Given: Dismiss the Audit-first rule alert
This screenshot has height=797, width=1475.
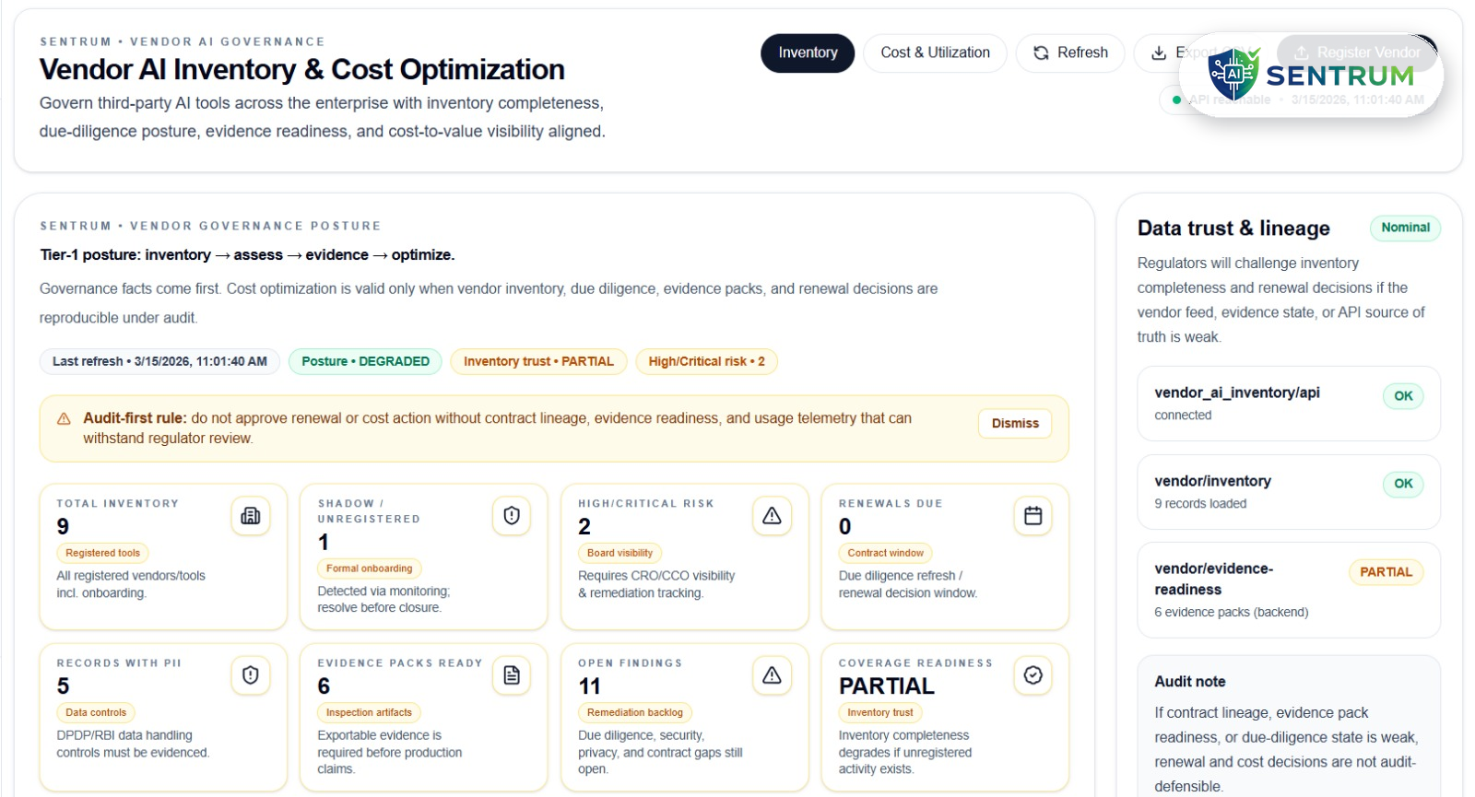Looking at the screenshot, I should click(x=1014, y=423).
